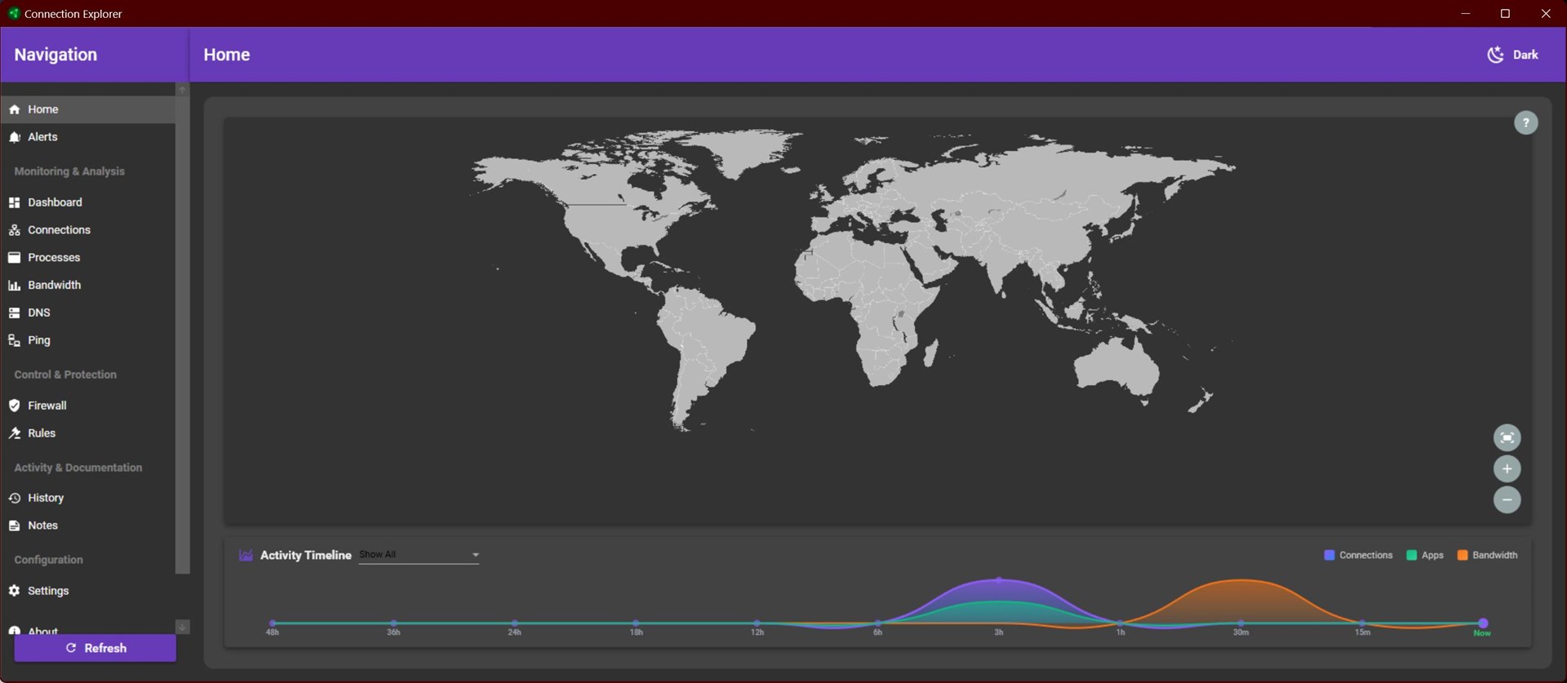Screen dimensions: 1567x683
Task: Click the Alerts bell icon
Action: tap(15, 137)
